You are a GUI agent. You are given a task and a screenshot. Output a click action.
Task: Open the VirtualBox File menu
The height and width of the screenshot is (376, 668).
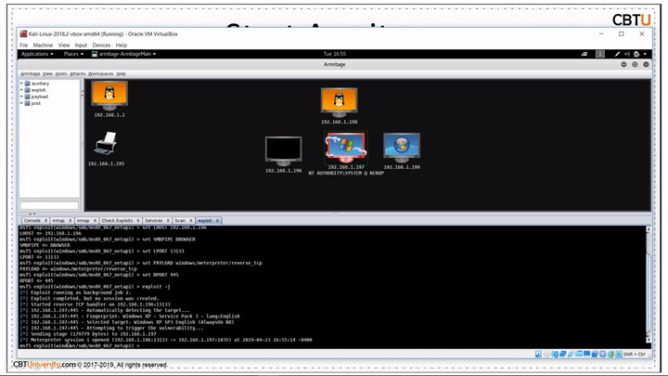point(24,45)
